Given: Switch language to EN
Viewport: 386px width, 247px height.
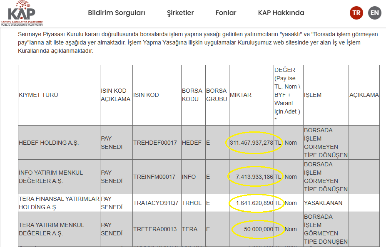Looking at the screenshot, I should (375, 13).
